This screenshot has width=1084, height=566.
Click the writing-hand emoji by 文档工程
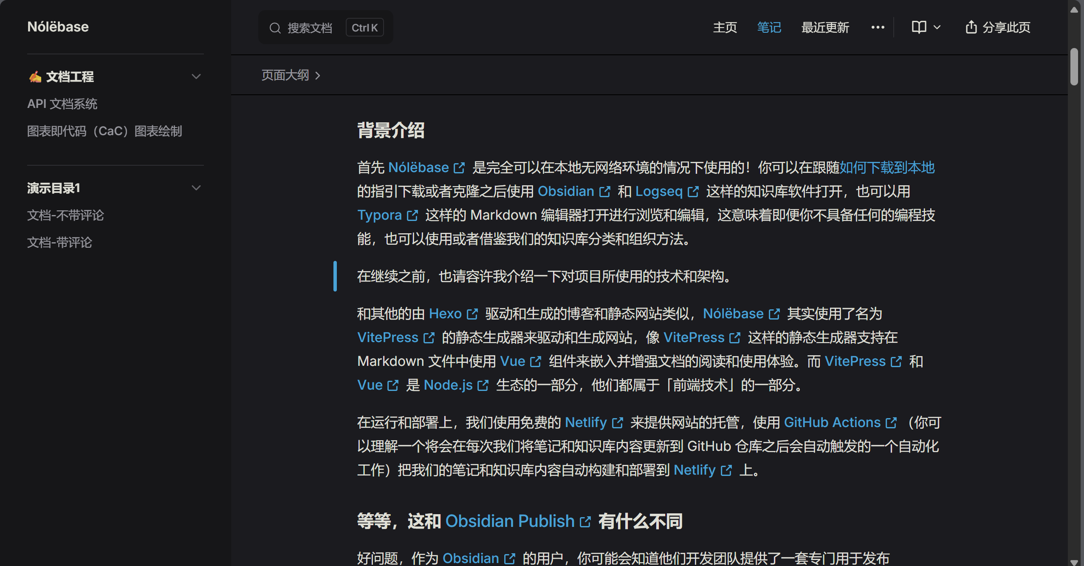click(35, 76)
